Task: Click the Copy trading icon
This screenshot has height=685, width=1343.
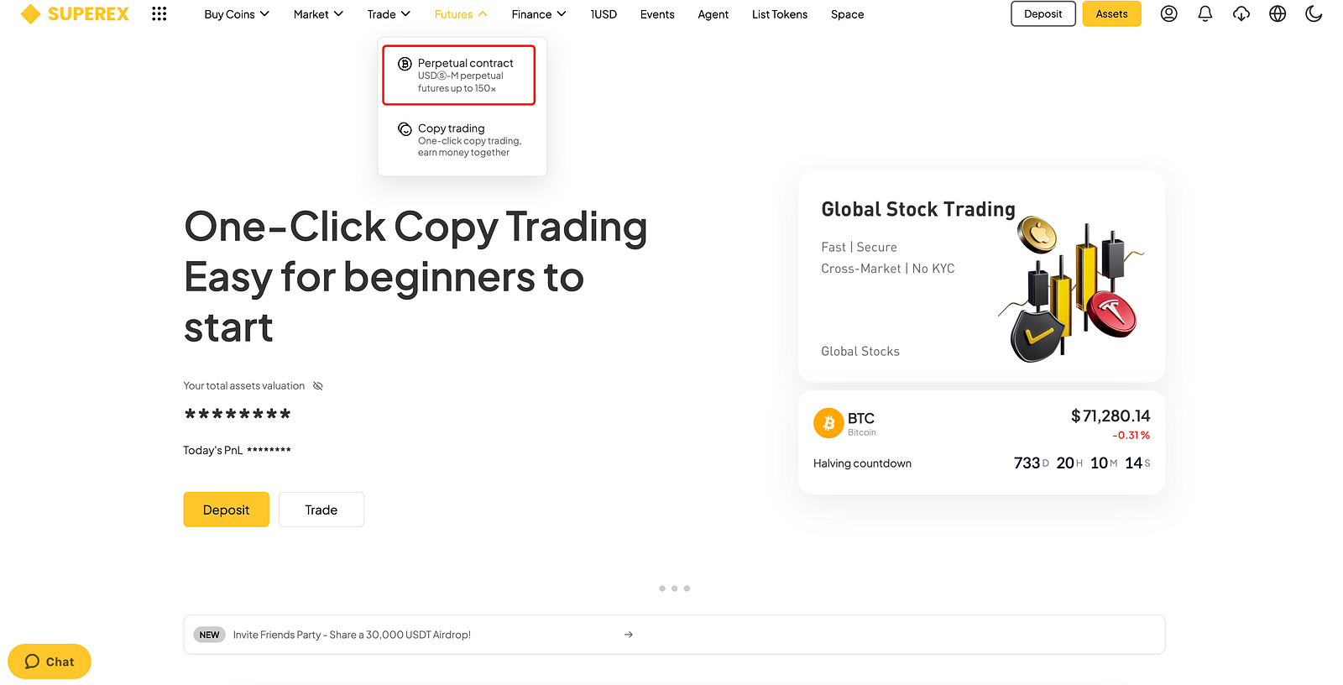Action: click(405, 129)
